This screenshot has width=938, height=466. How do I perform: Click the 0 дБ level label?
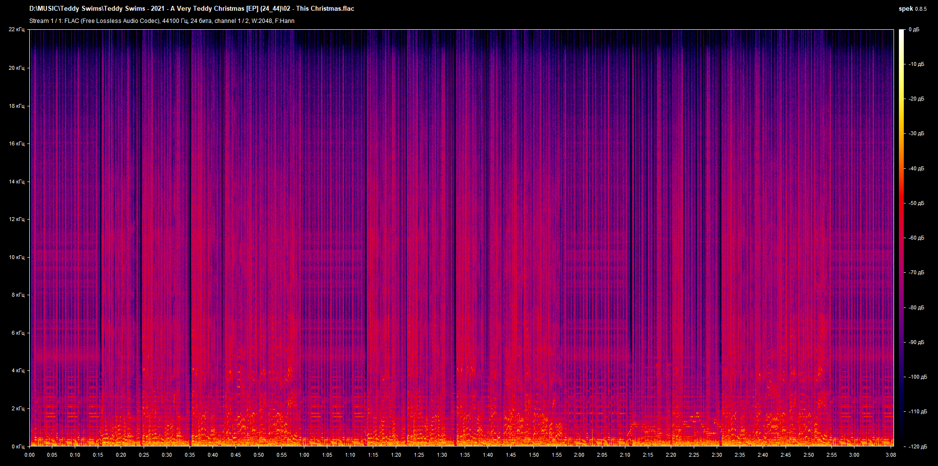914,30
